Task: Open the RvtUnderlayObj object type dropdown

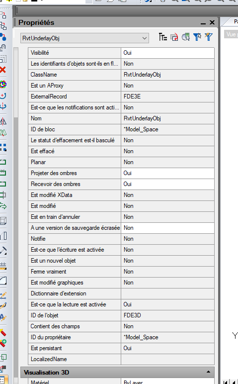Action: (84, 38)
